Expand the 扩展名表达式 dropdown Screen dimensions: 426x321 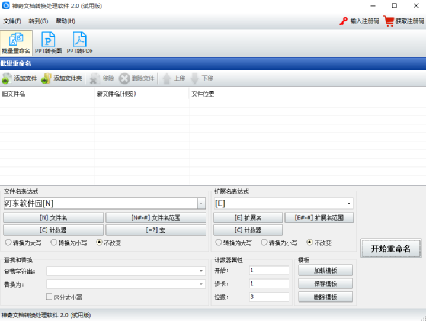point(349,203)
